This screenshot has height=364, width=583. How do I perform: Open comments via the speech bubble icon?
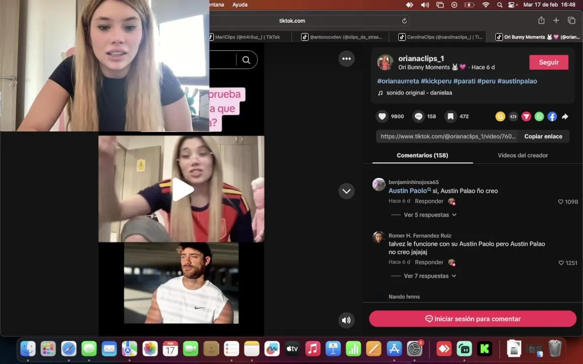click(419, 116)
